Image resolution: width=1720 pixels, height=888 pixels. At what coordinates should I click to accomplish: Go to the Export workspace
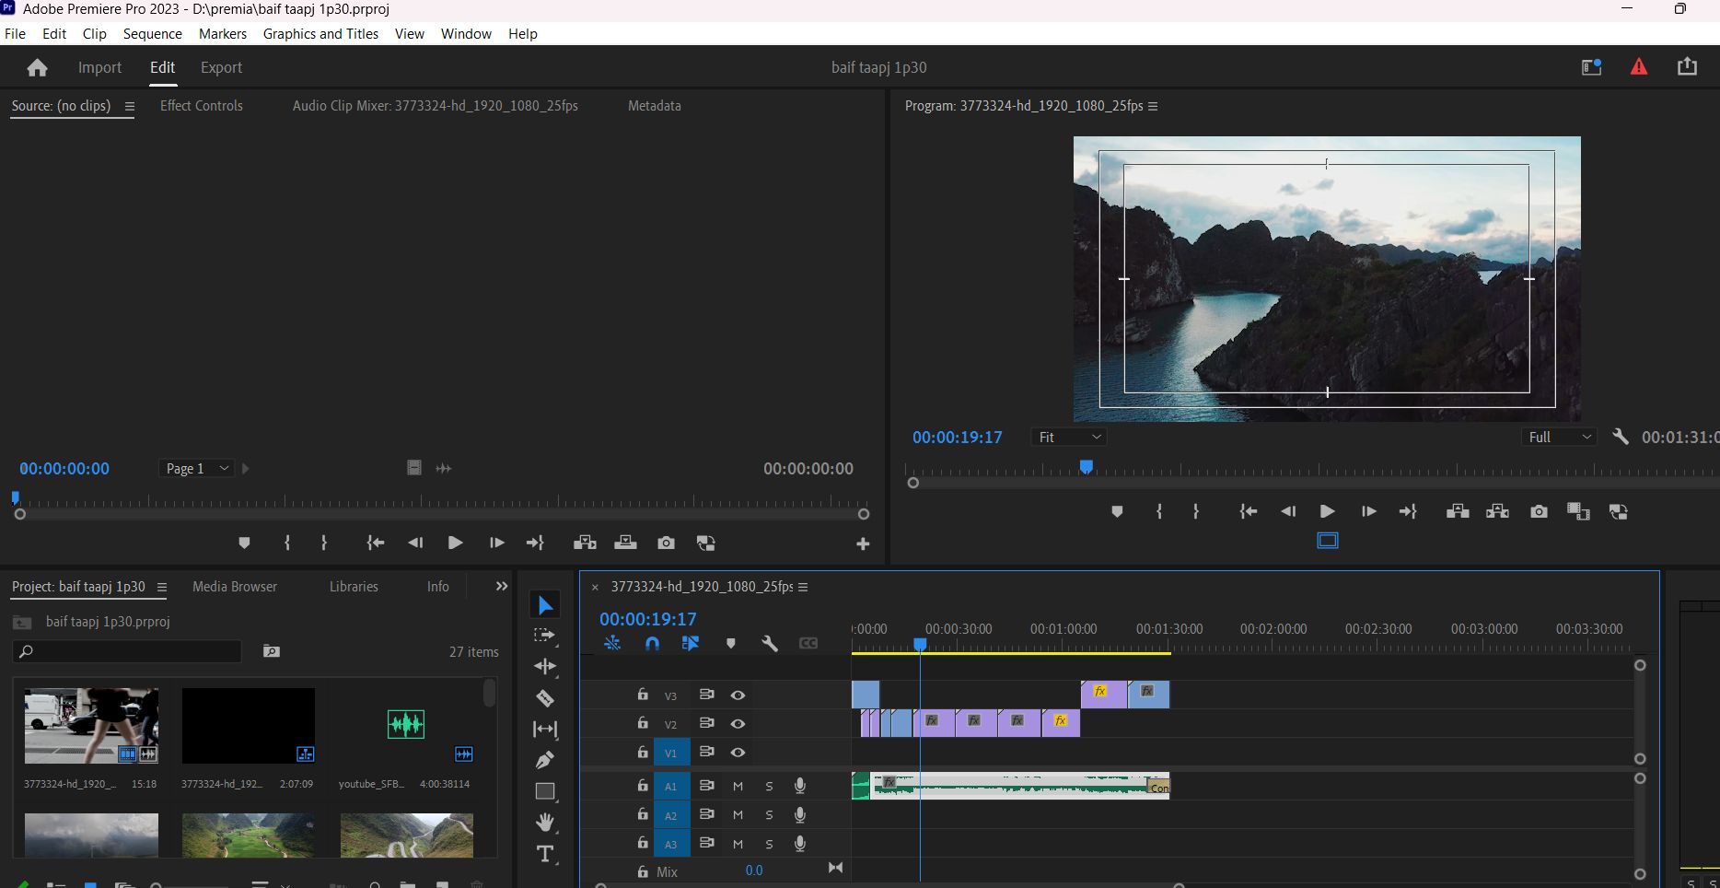(221, 67)
